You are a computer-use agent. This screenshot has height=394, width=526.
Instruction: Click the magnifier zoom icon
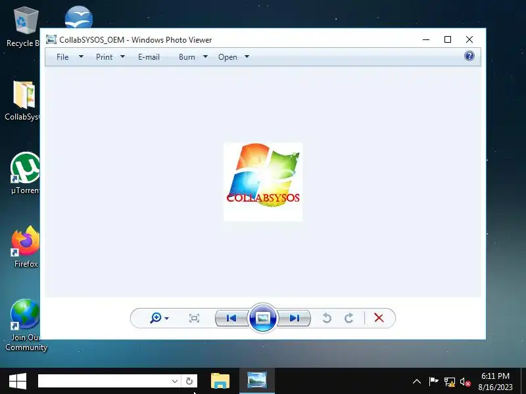point(156,318)
